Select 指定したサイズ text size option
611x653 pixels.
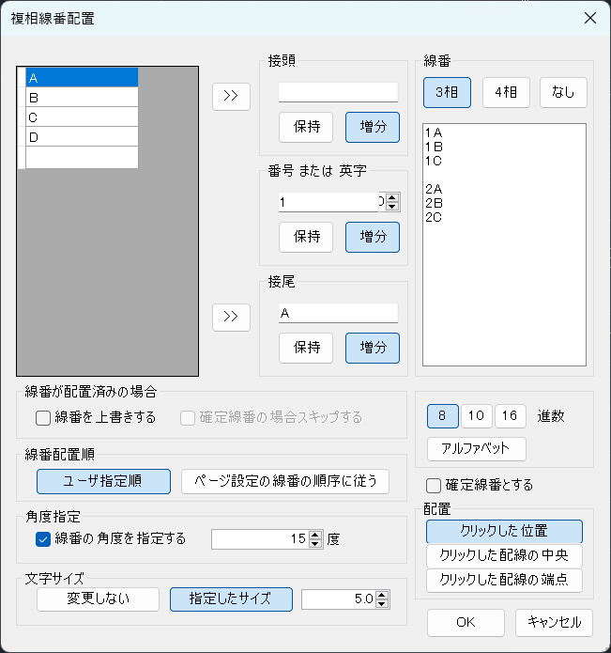point(231,599)
